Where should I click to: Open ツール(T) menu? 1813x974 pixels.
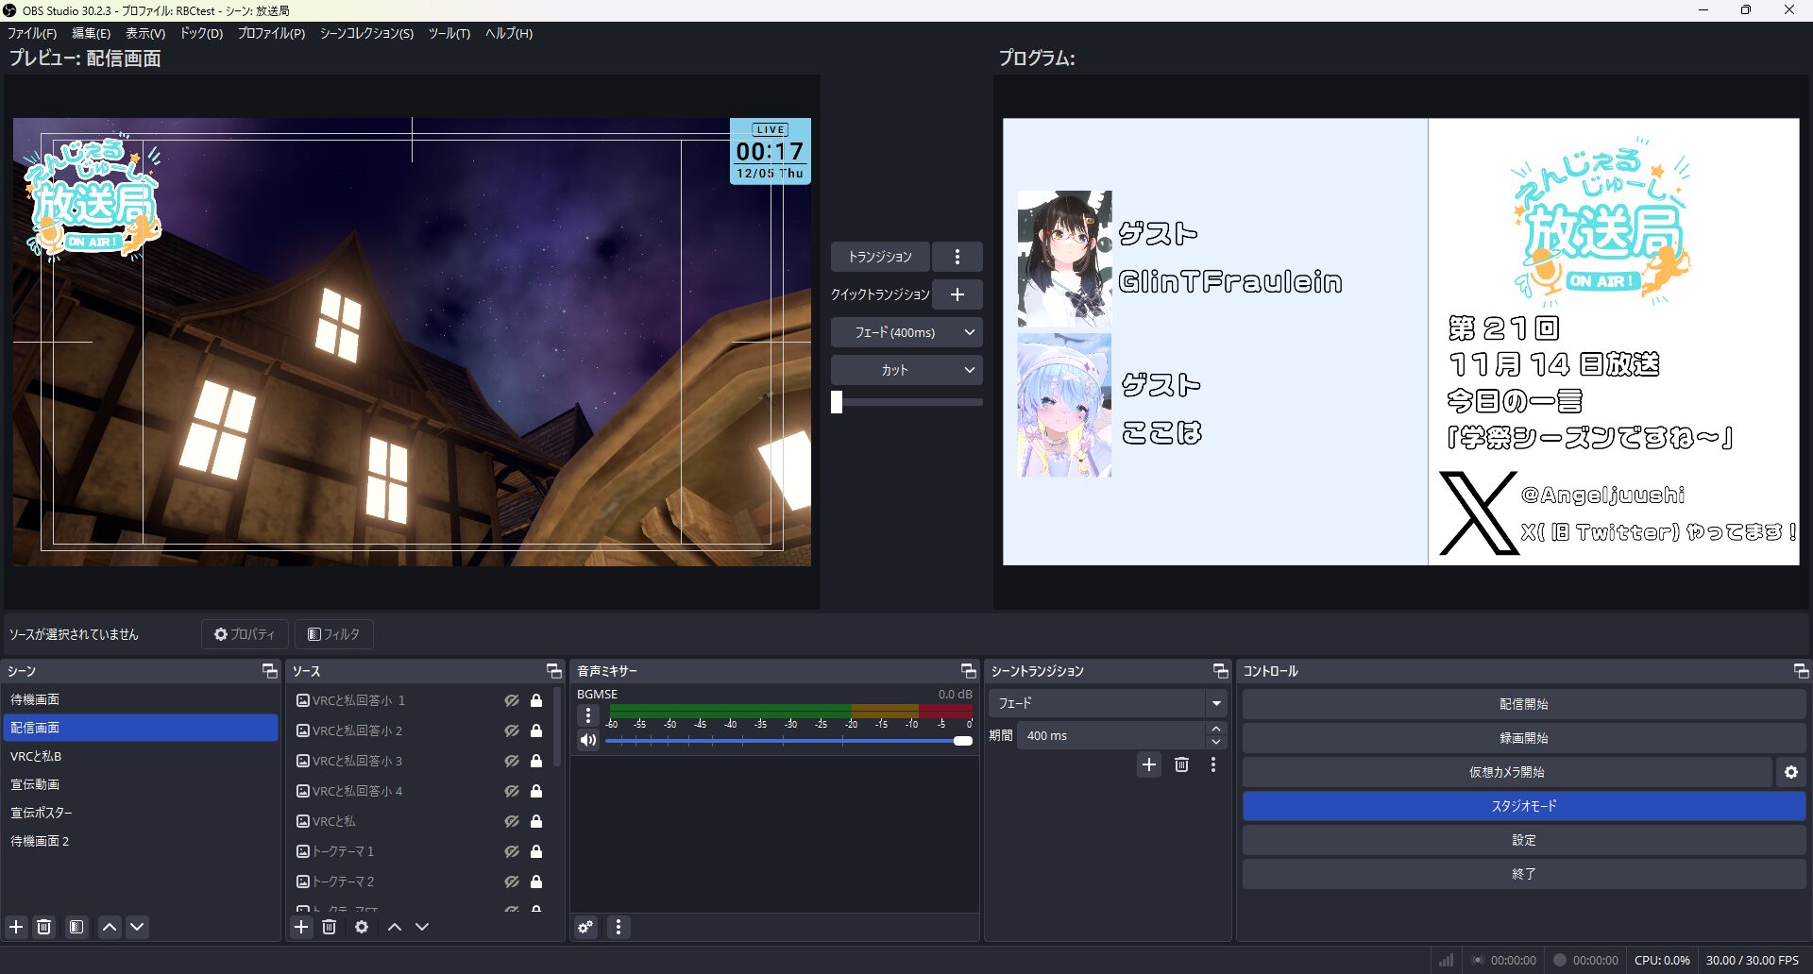449,33
